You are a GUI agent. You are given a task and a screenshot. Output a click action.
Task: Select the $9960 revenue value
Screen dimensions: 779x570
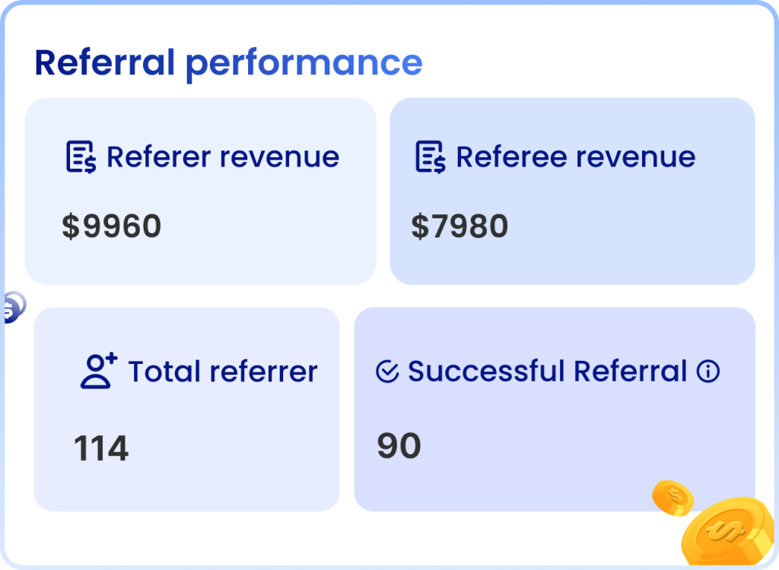pos(112,226)
